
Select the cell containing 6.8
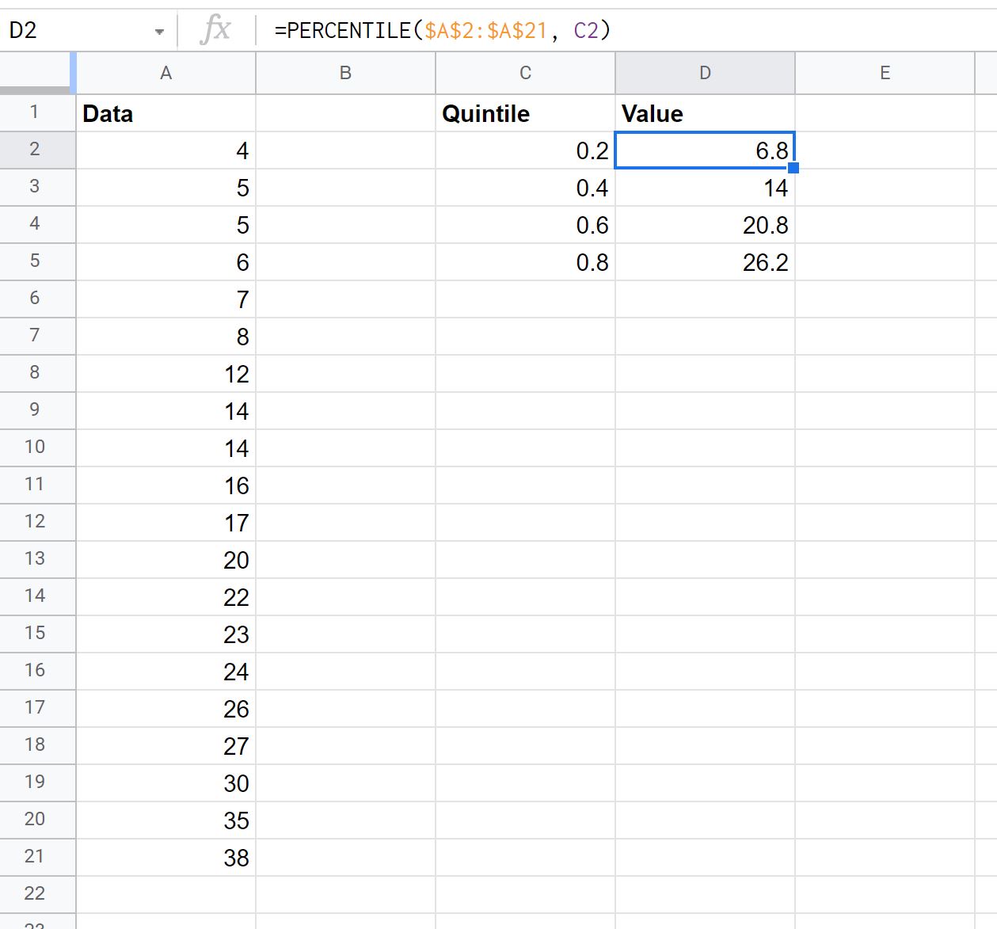tap(704, 150)
